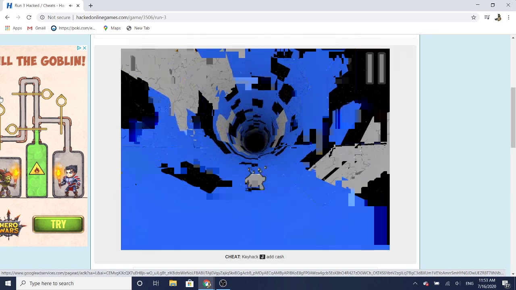
Task: Open the OneDrive tray icon
Action: click(426, 283)
